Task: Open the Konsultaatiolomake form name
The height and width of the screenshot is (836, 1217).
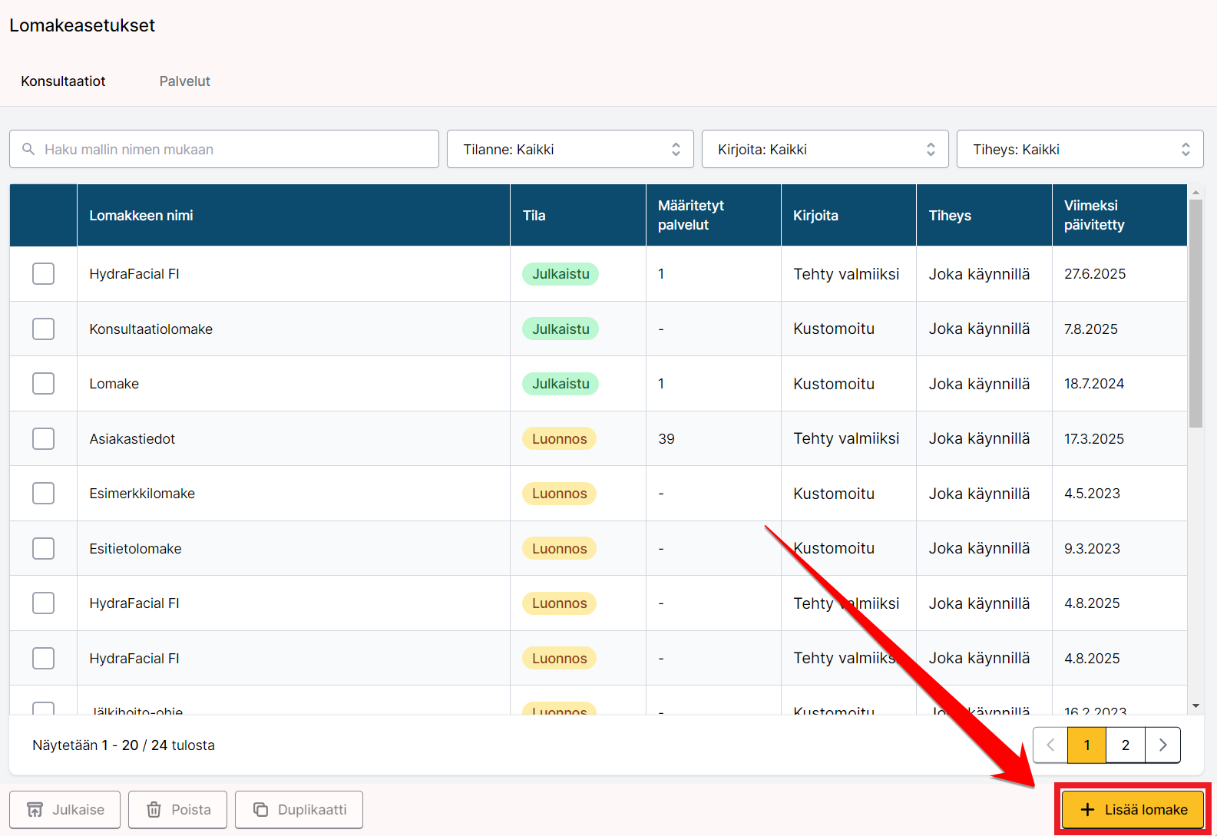Action: (151, 329)
